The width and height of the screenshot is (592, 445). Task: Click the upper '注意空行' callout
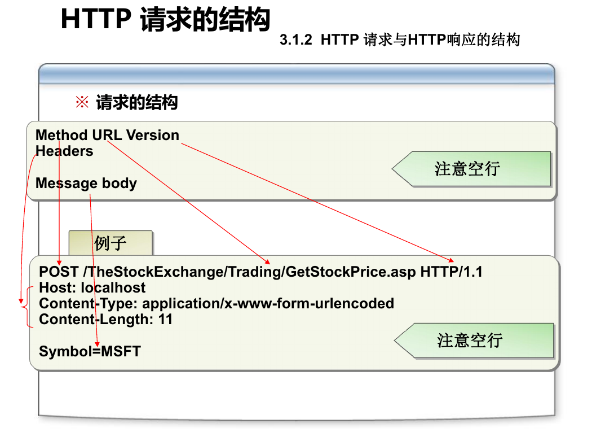tap(471, 169)
